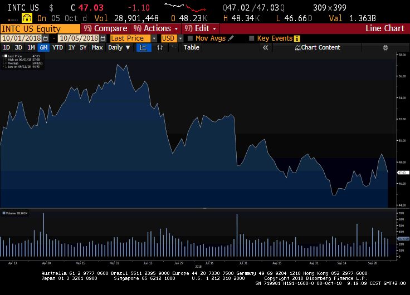Click the high price 48.34
Image resolution: width=410 pixels, height=295 pixels.
(x=243, y=18)
